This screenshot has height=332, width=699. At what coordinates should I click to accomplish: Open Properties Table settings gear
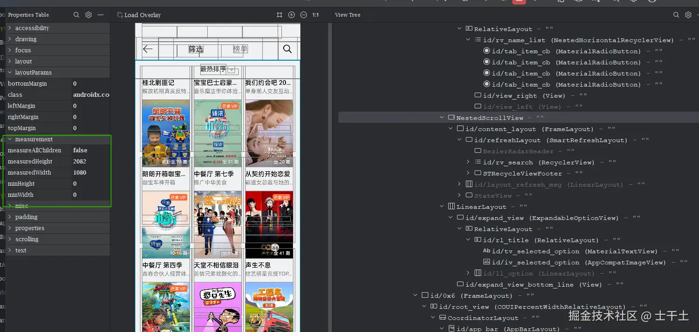pyautogui.click(x=89, y=15)
